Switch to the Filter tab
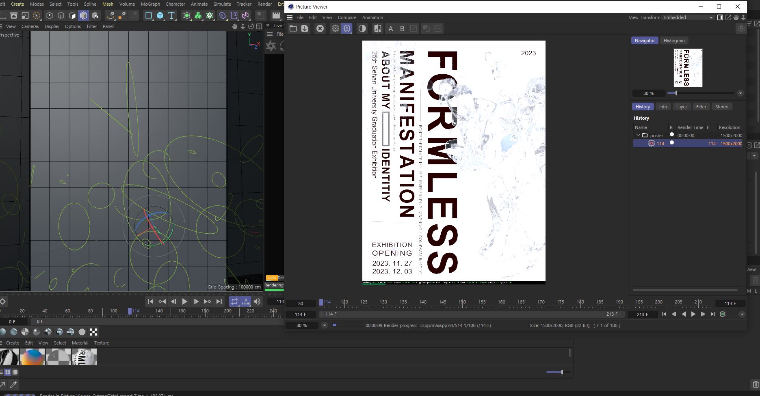This screenshot has width=760, height=396. (701, 107)
